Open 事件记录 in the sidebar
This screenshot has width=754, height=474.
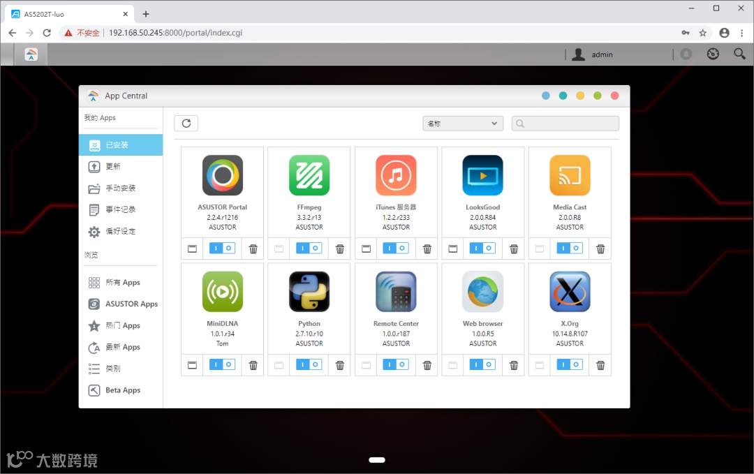tap(121, 209)
